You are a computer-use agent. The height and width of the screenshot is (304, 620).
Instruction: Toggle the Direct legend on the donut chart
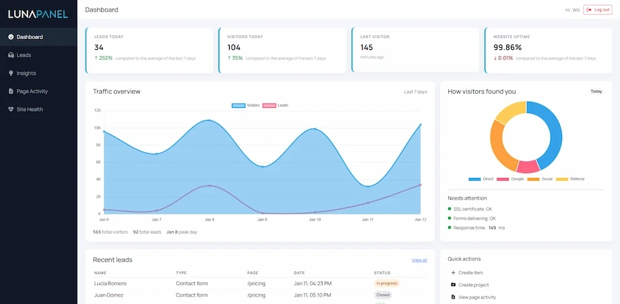(480, 179)
